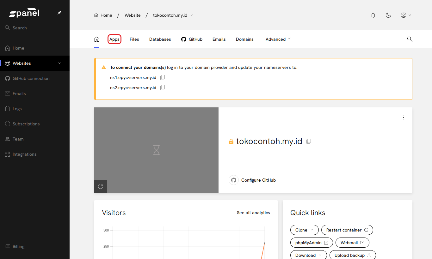This screenshot has width=432, height=259.
Task: Open the Webmail quick link
Action: pyautogui.click(x=352, y=243)
